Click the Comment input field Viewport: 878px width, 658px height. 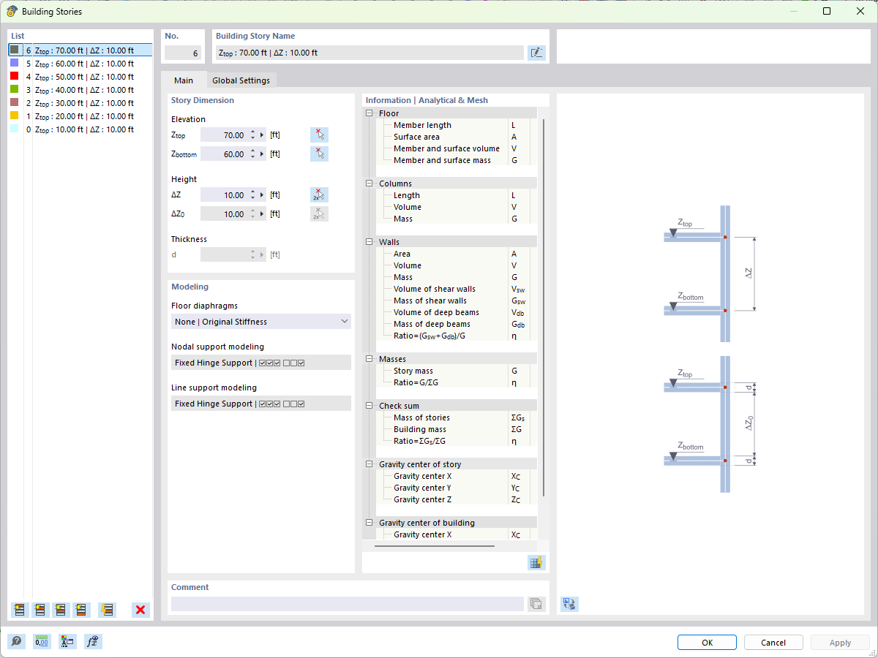[348, 604]
